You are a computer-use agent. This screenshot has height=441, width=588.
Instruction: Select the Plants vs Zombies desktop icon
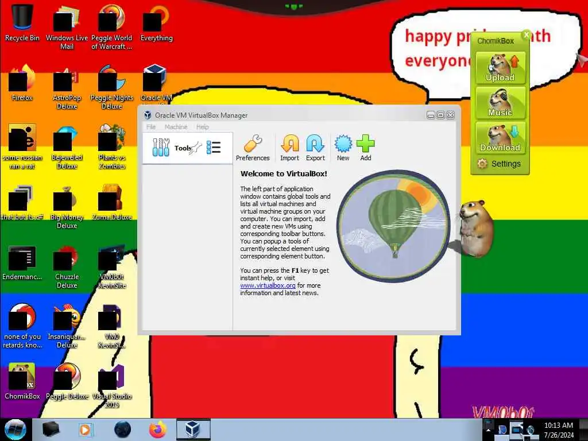click(112, 147)
